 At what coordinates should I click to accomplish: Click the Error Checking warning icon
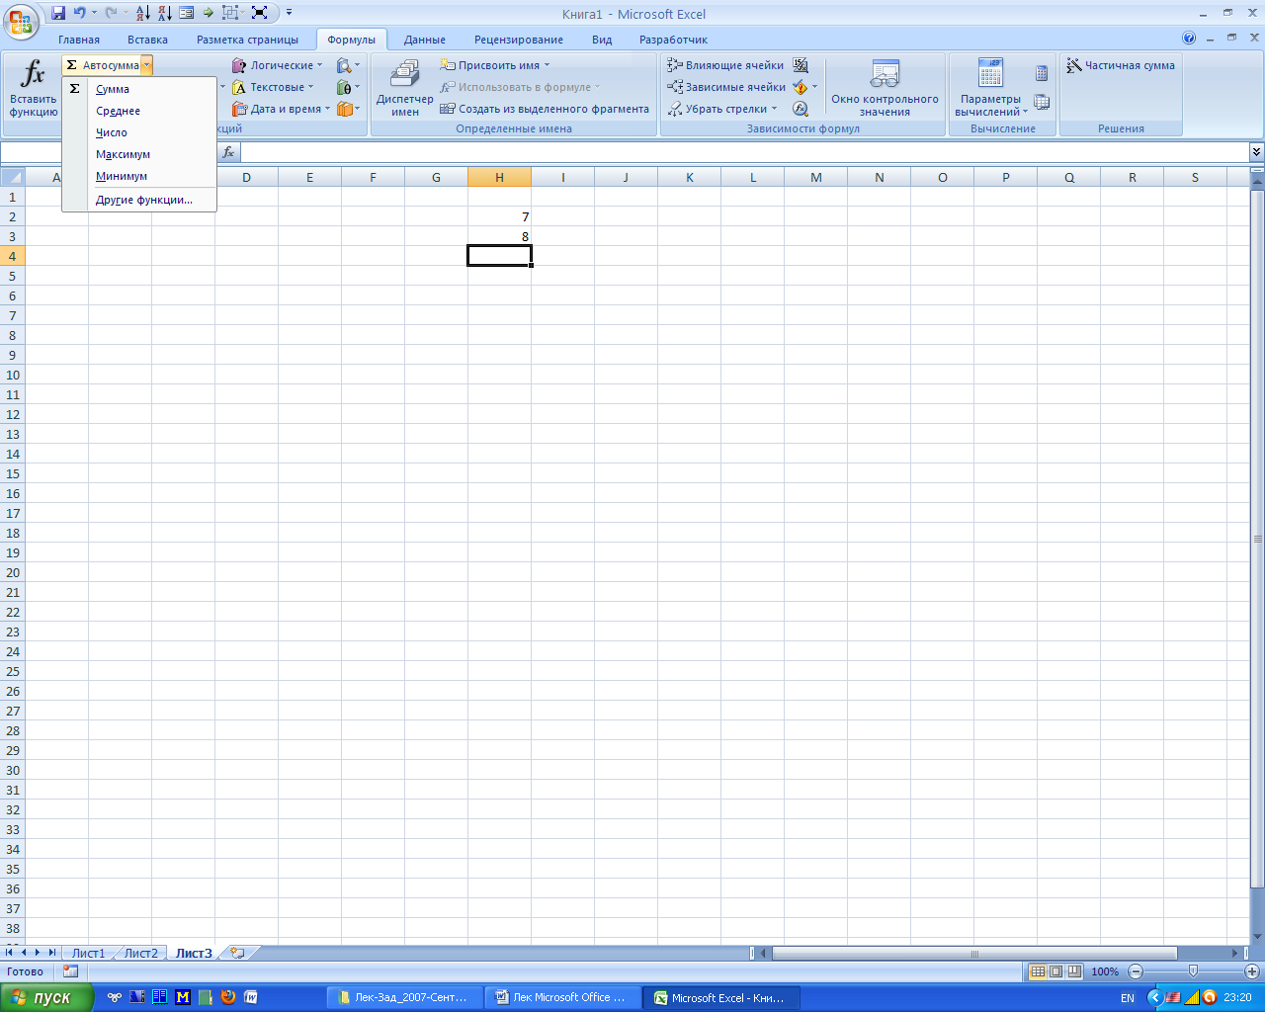pos(801,87)
